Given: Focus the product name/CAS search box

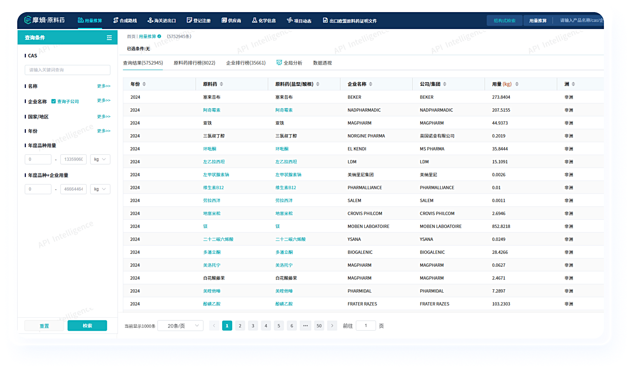Looking at the screenshot, I should [x=581, y=20].
